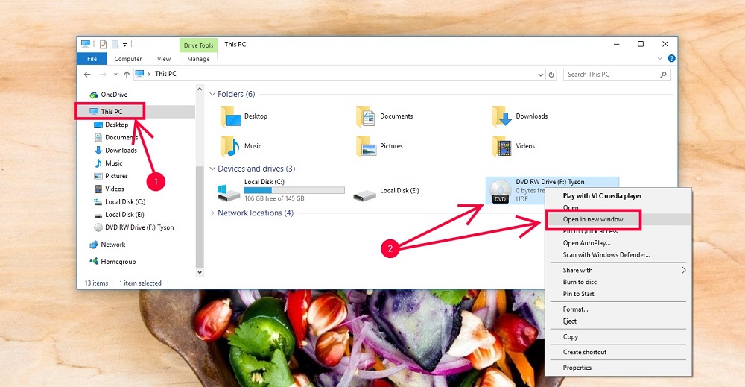The height and width of the screenshot is (387, 745).
Task: Open the Manage tab under Drive Tools
Action: tap(199, 59)
